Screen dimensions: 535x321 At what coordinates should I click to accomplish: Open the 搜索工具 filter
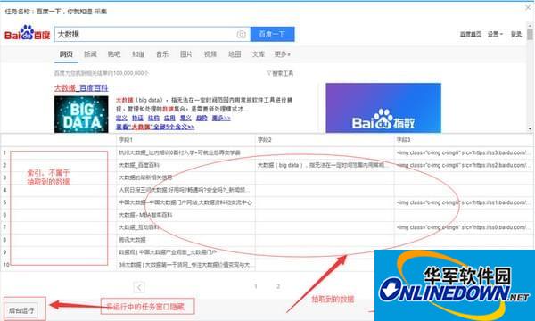point(280,73)
